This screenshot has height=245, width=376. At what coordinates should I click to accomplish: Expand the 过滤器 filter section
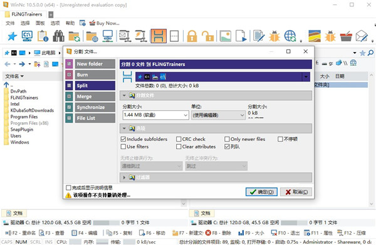(x=124, y=177)
